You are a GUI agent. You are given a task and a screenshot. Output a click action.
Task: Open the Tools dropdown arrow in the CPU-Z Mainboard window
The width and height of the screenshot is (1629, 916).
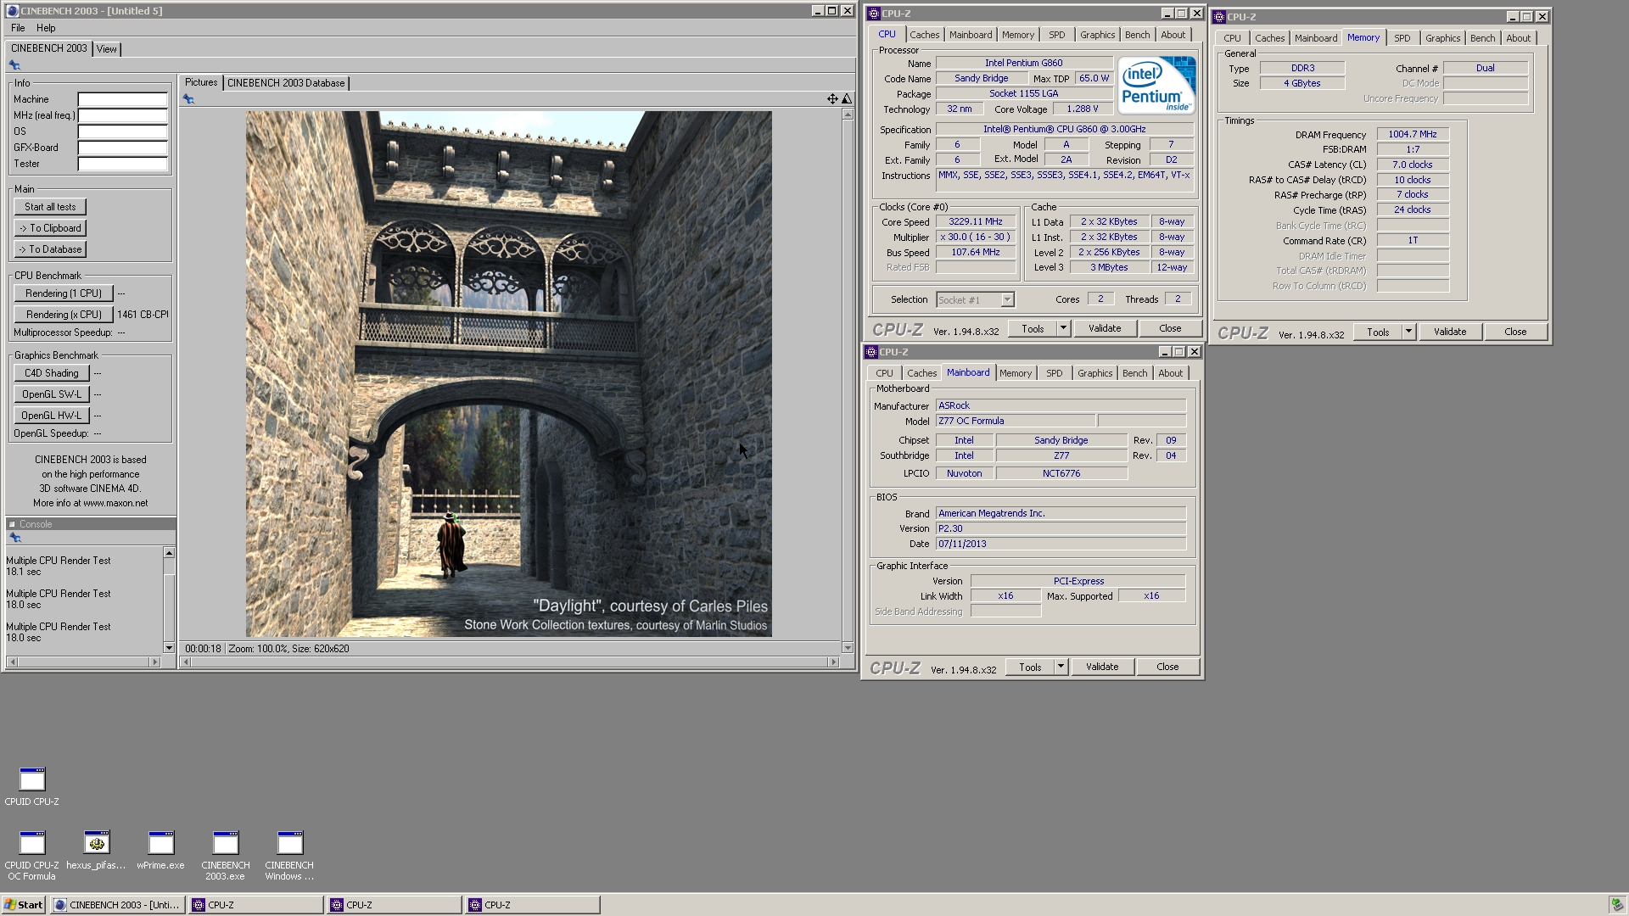click(x=1061, y=667)
